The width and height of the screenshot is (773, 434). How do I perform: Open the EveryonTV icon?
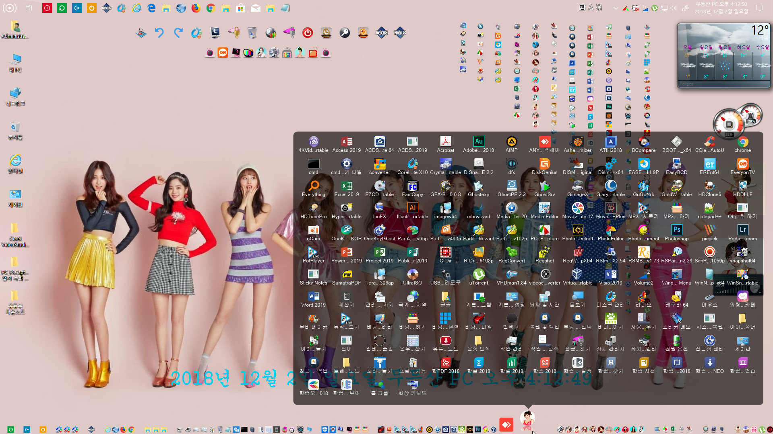(x=742, y=166)
